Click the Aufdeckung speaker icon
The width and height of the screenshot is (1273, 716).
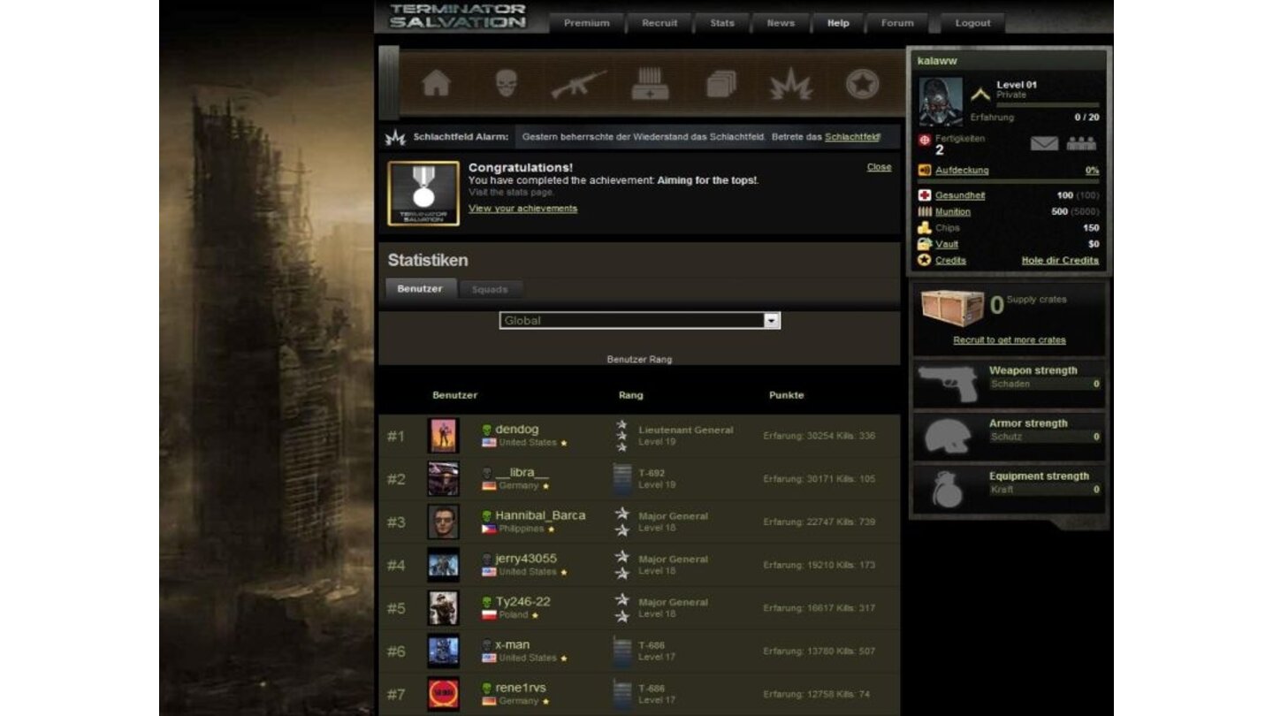click(925, 170)
